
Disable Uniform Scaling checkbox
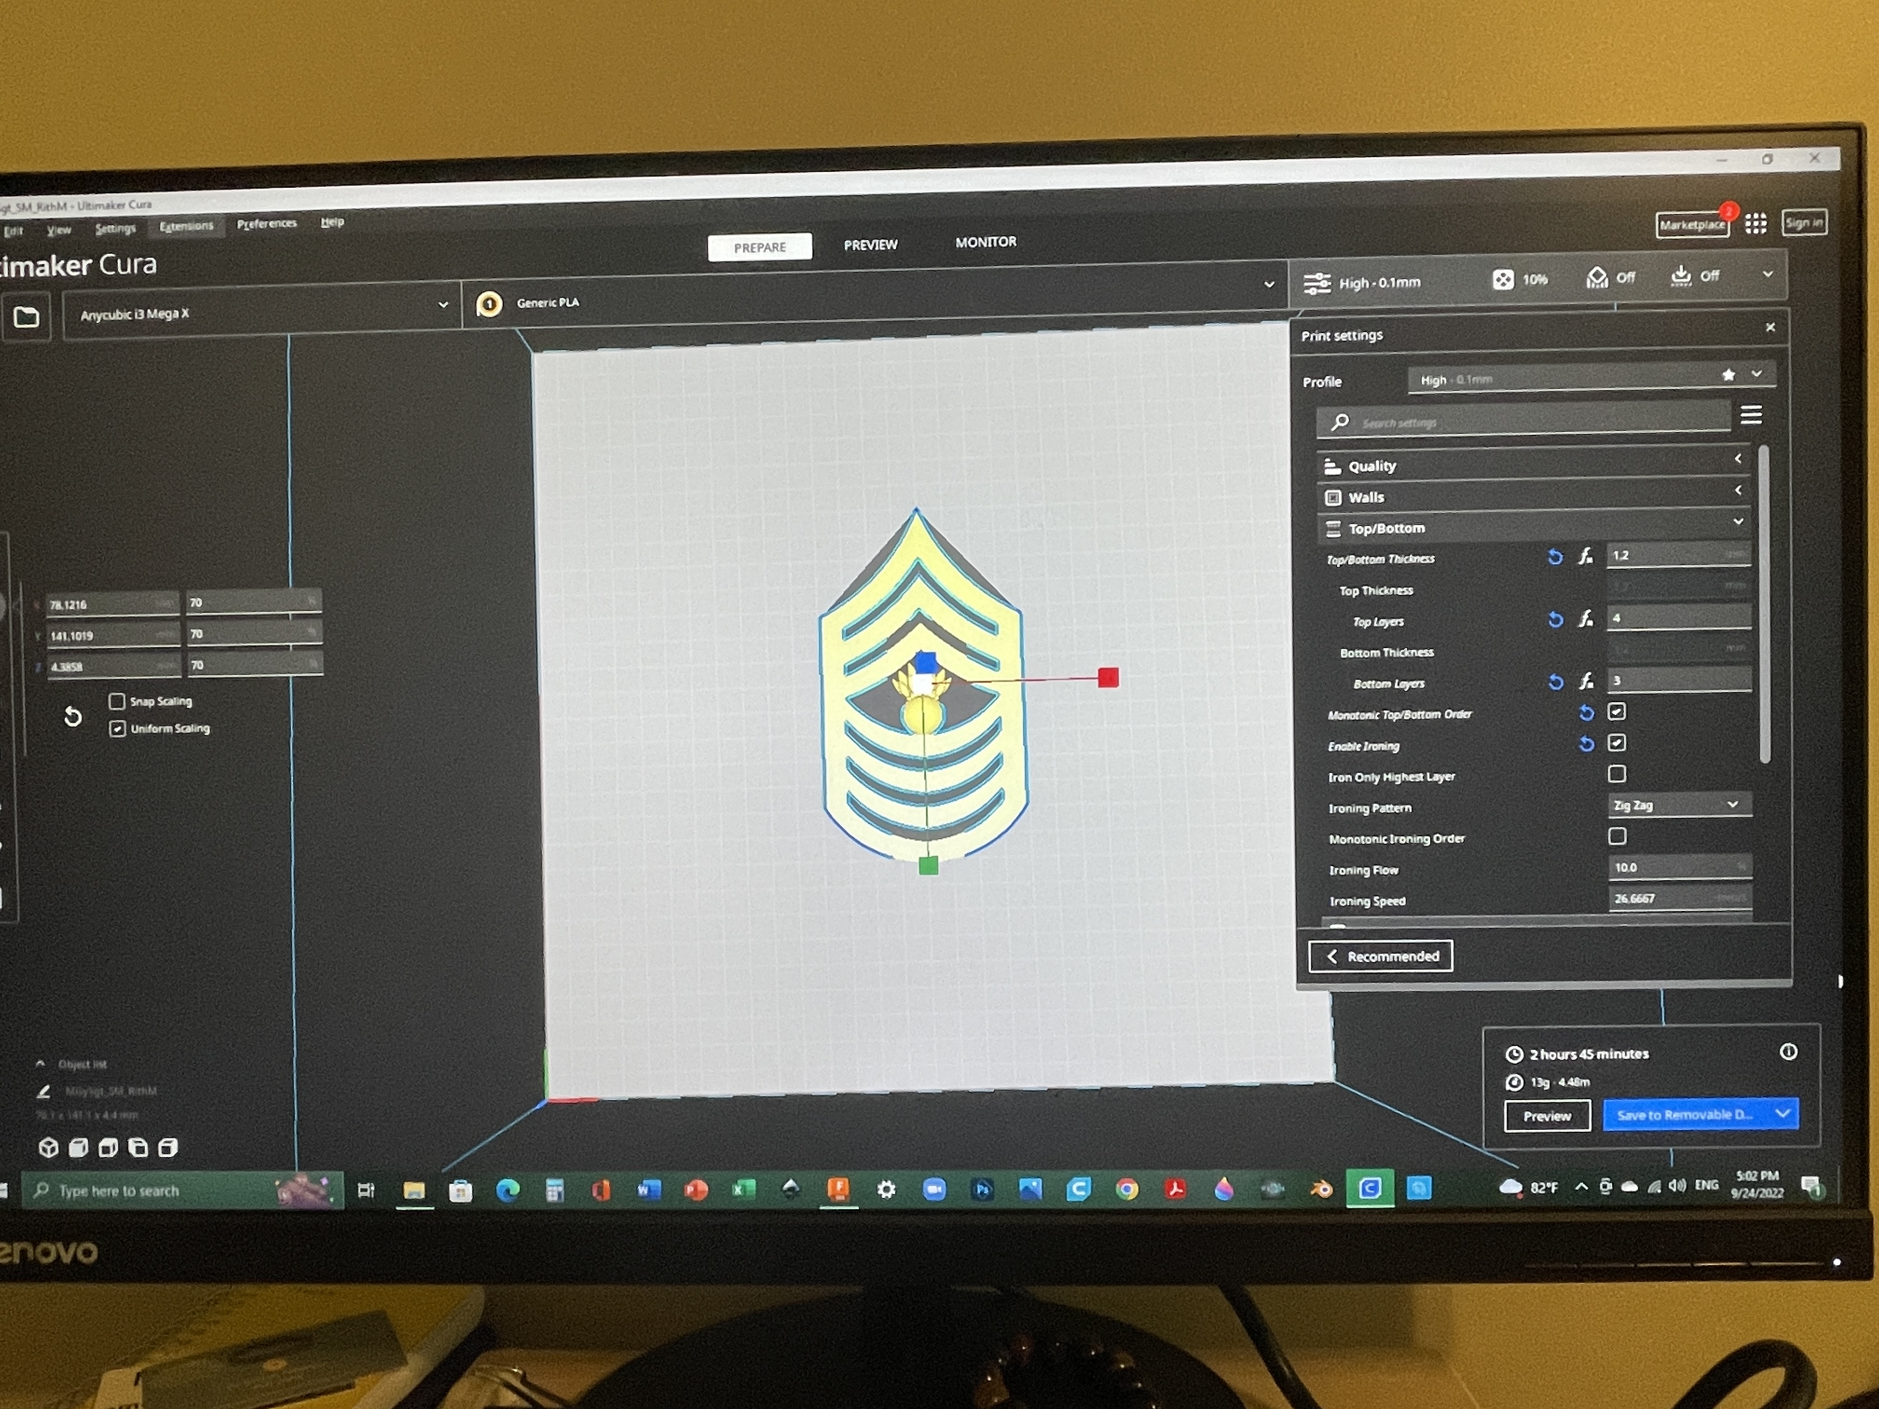click(117, 728)
